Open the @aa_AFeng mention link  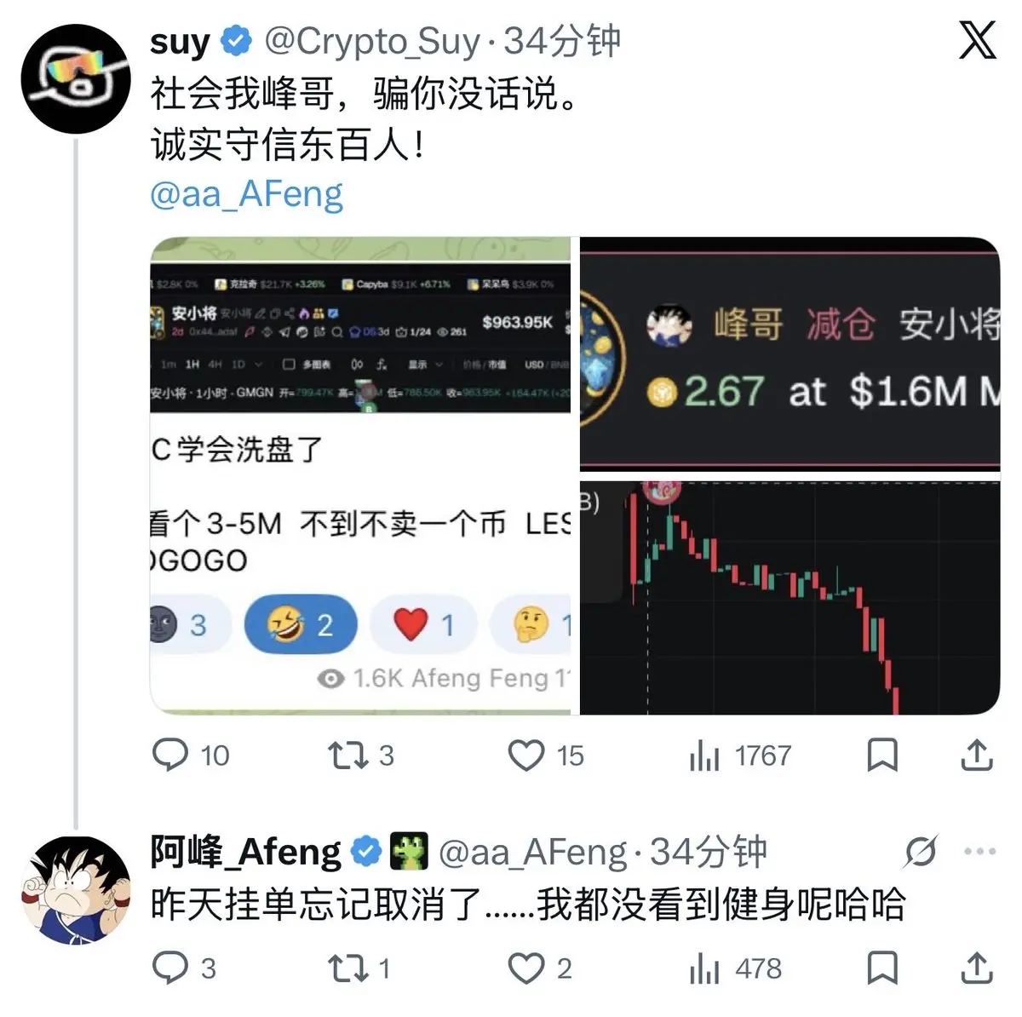pyautogui.click(x=246, y=194)
